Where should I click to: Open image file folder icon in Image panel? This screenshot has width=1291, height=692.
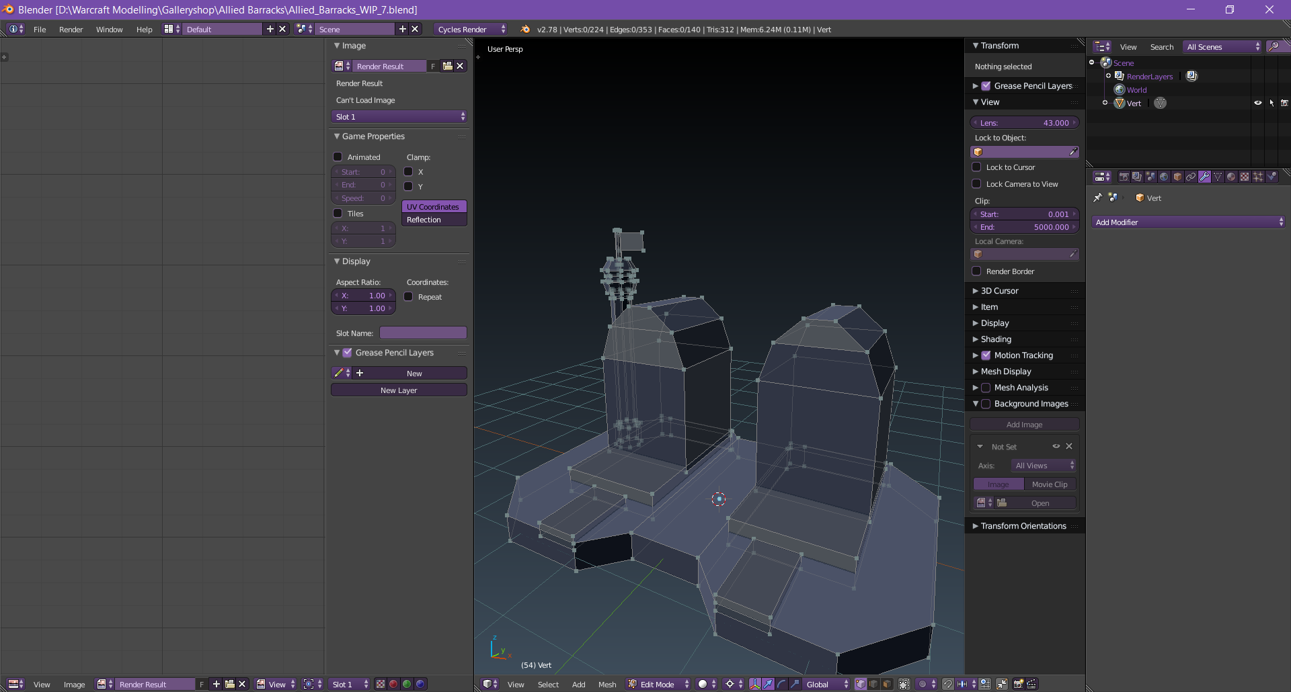pos(448,66)
